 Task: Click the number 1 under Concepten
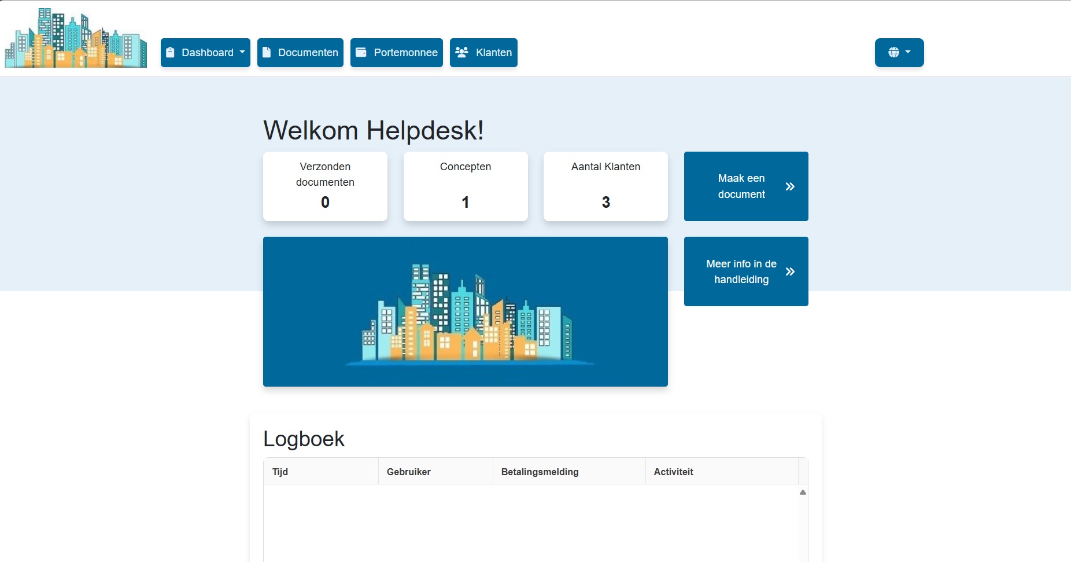tap(466, 202)
